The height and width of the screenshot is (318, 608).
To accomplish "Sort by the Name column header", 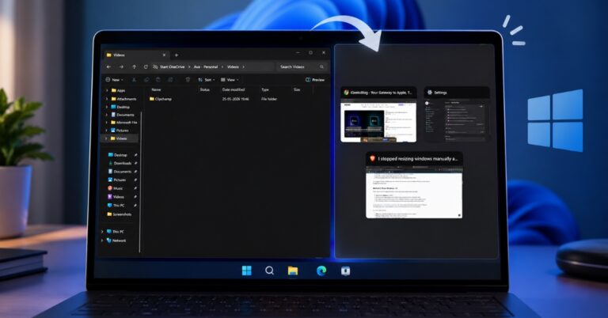I will pos(156,89).
